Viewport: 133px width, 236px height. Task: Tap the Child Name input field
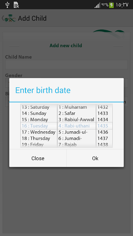click(x=66, y=65)
